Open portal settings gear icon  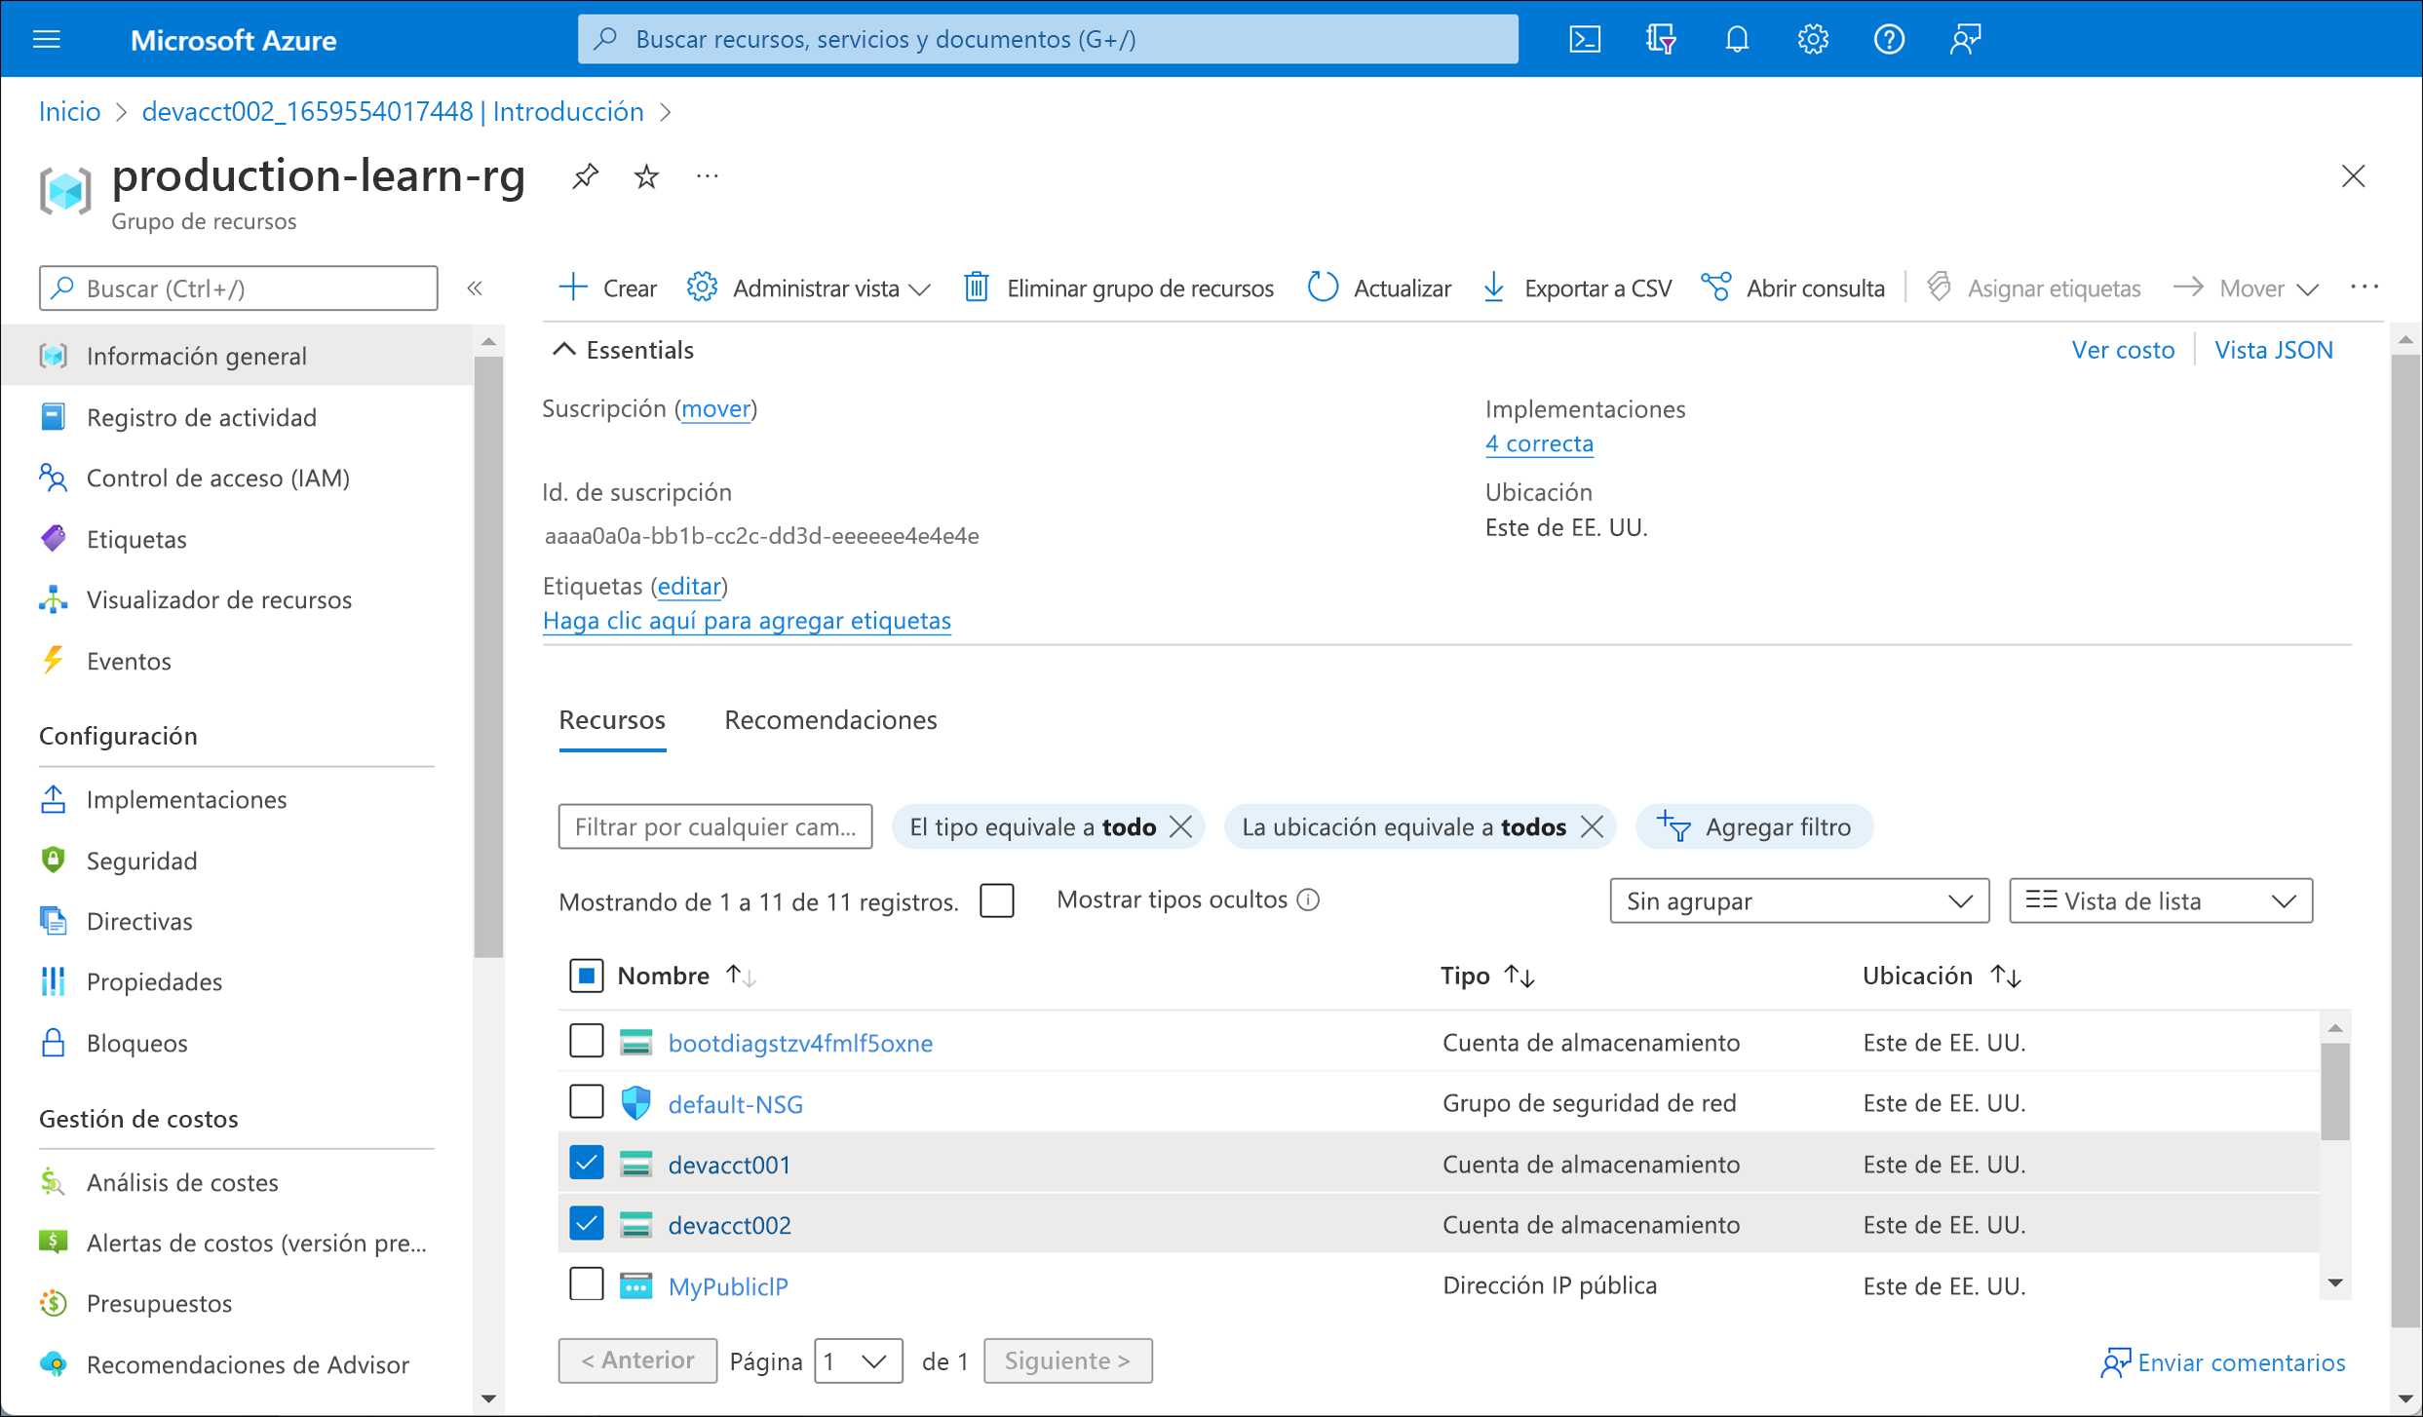click(x=1813, y=39)
